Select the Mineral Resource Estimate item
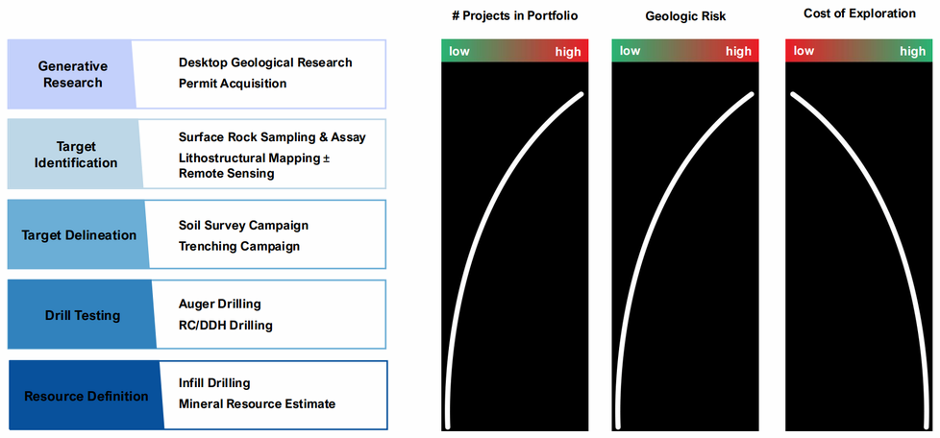Viewport: 940px width, 438px height. point(257,404)
